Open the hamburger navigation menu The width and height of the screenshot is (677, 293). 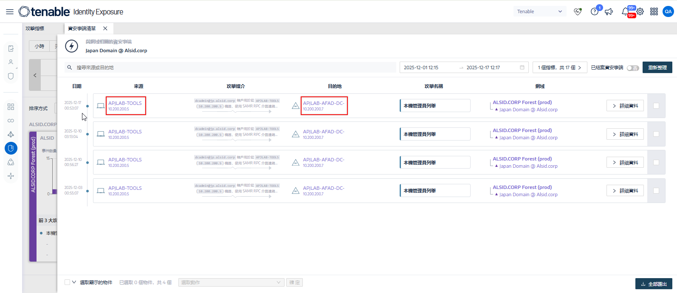tap(9, 12)
